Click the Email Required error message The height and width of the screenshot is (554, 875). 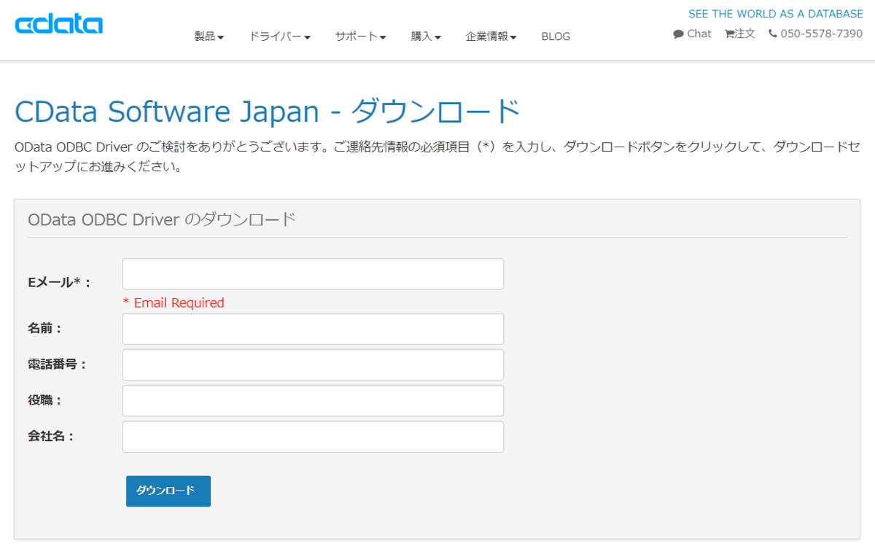point(174,303)
